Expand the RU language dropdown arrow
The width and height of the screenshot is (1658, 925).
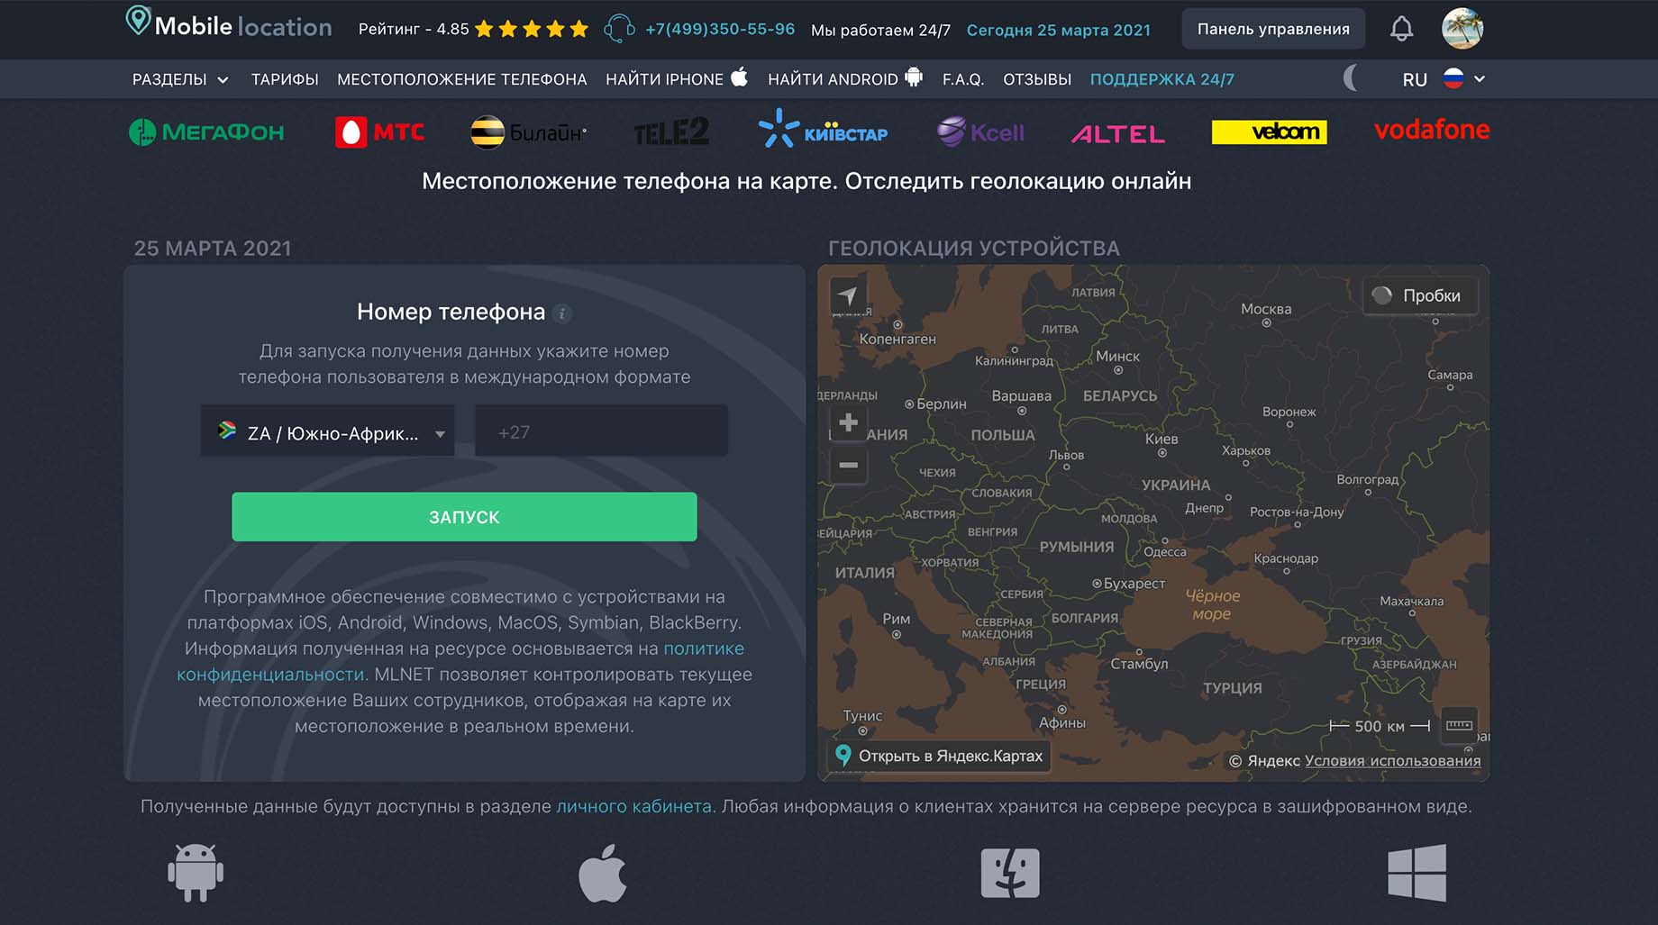click(1479, 79)
